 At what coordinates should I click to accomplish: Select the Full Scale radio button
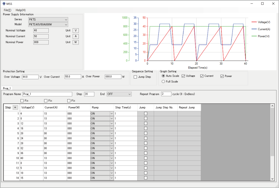coord(163,81)
